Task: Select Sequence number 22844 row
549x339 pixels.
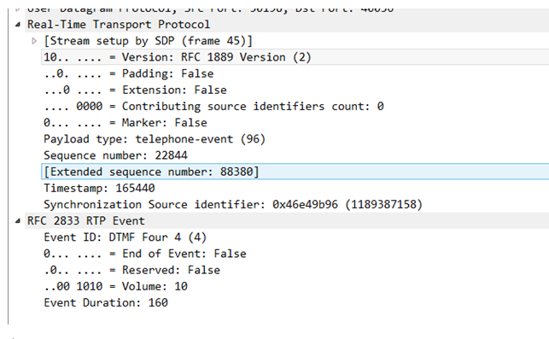Action: pos(295,155)
